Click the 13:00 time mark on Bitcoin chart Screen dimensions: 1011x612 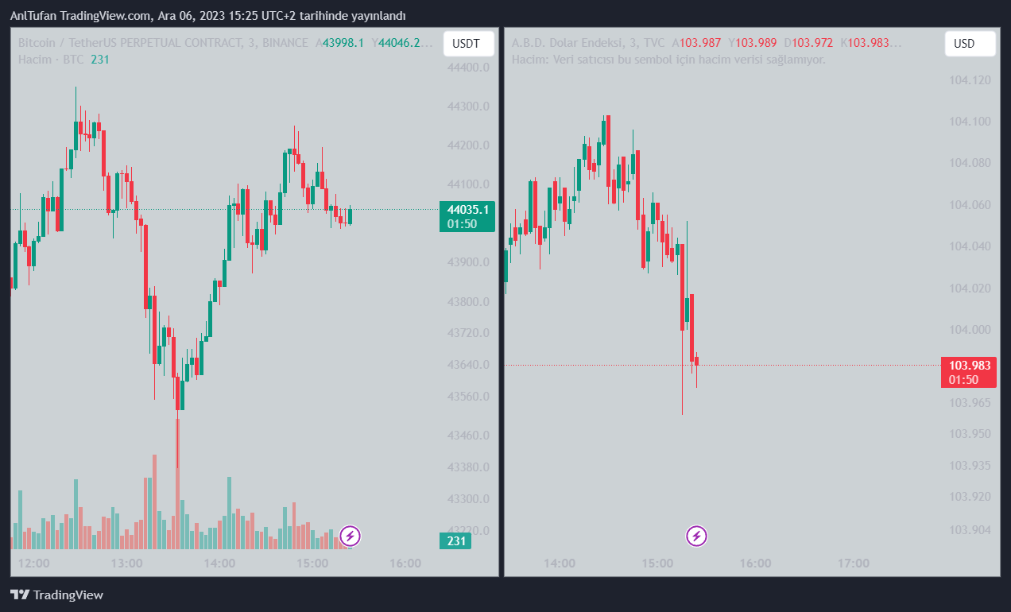click(126, 564)
